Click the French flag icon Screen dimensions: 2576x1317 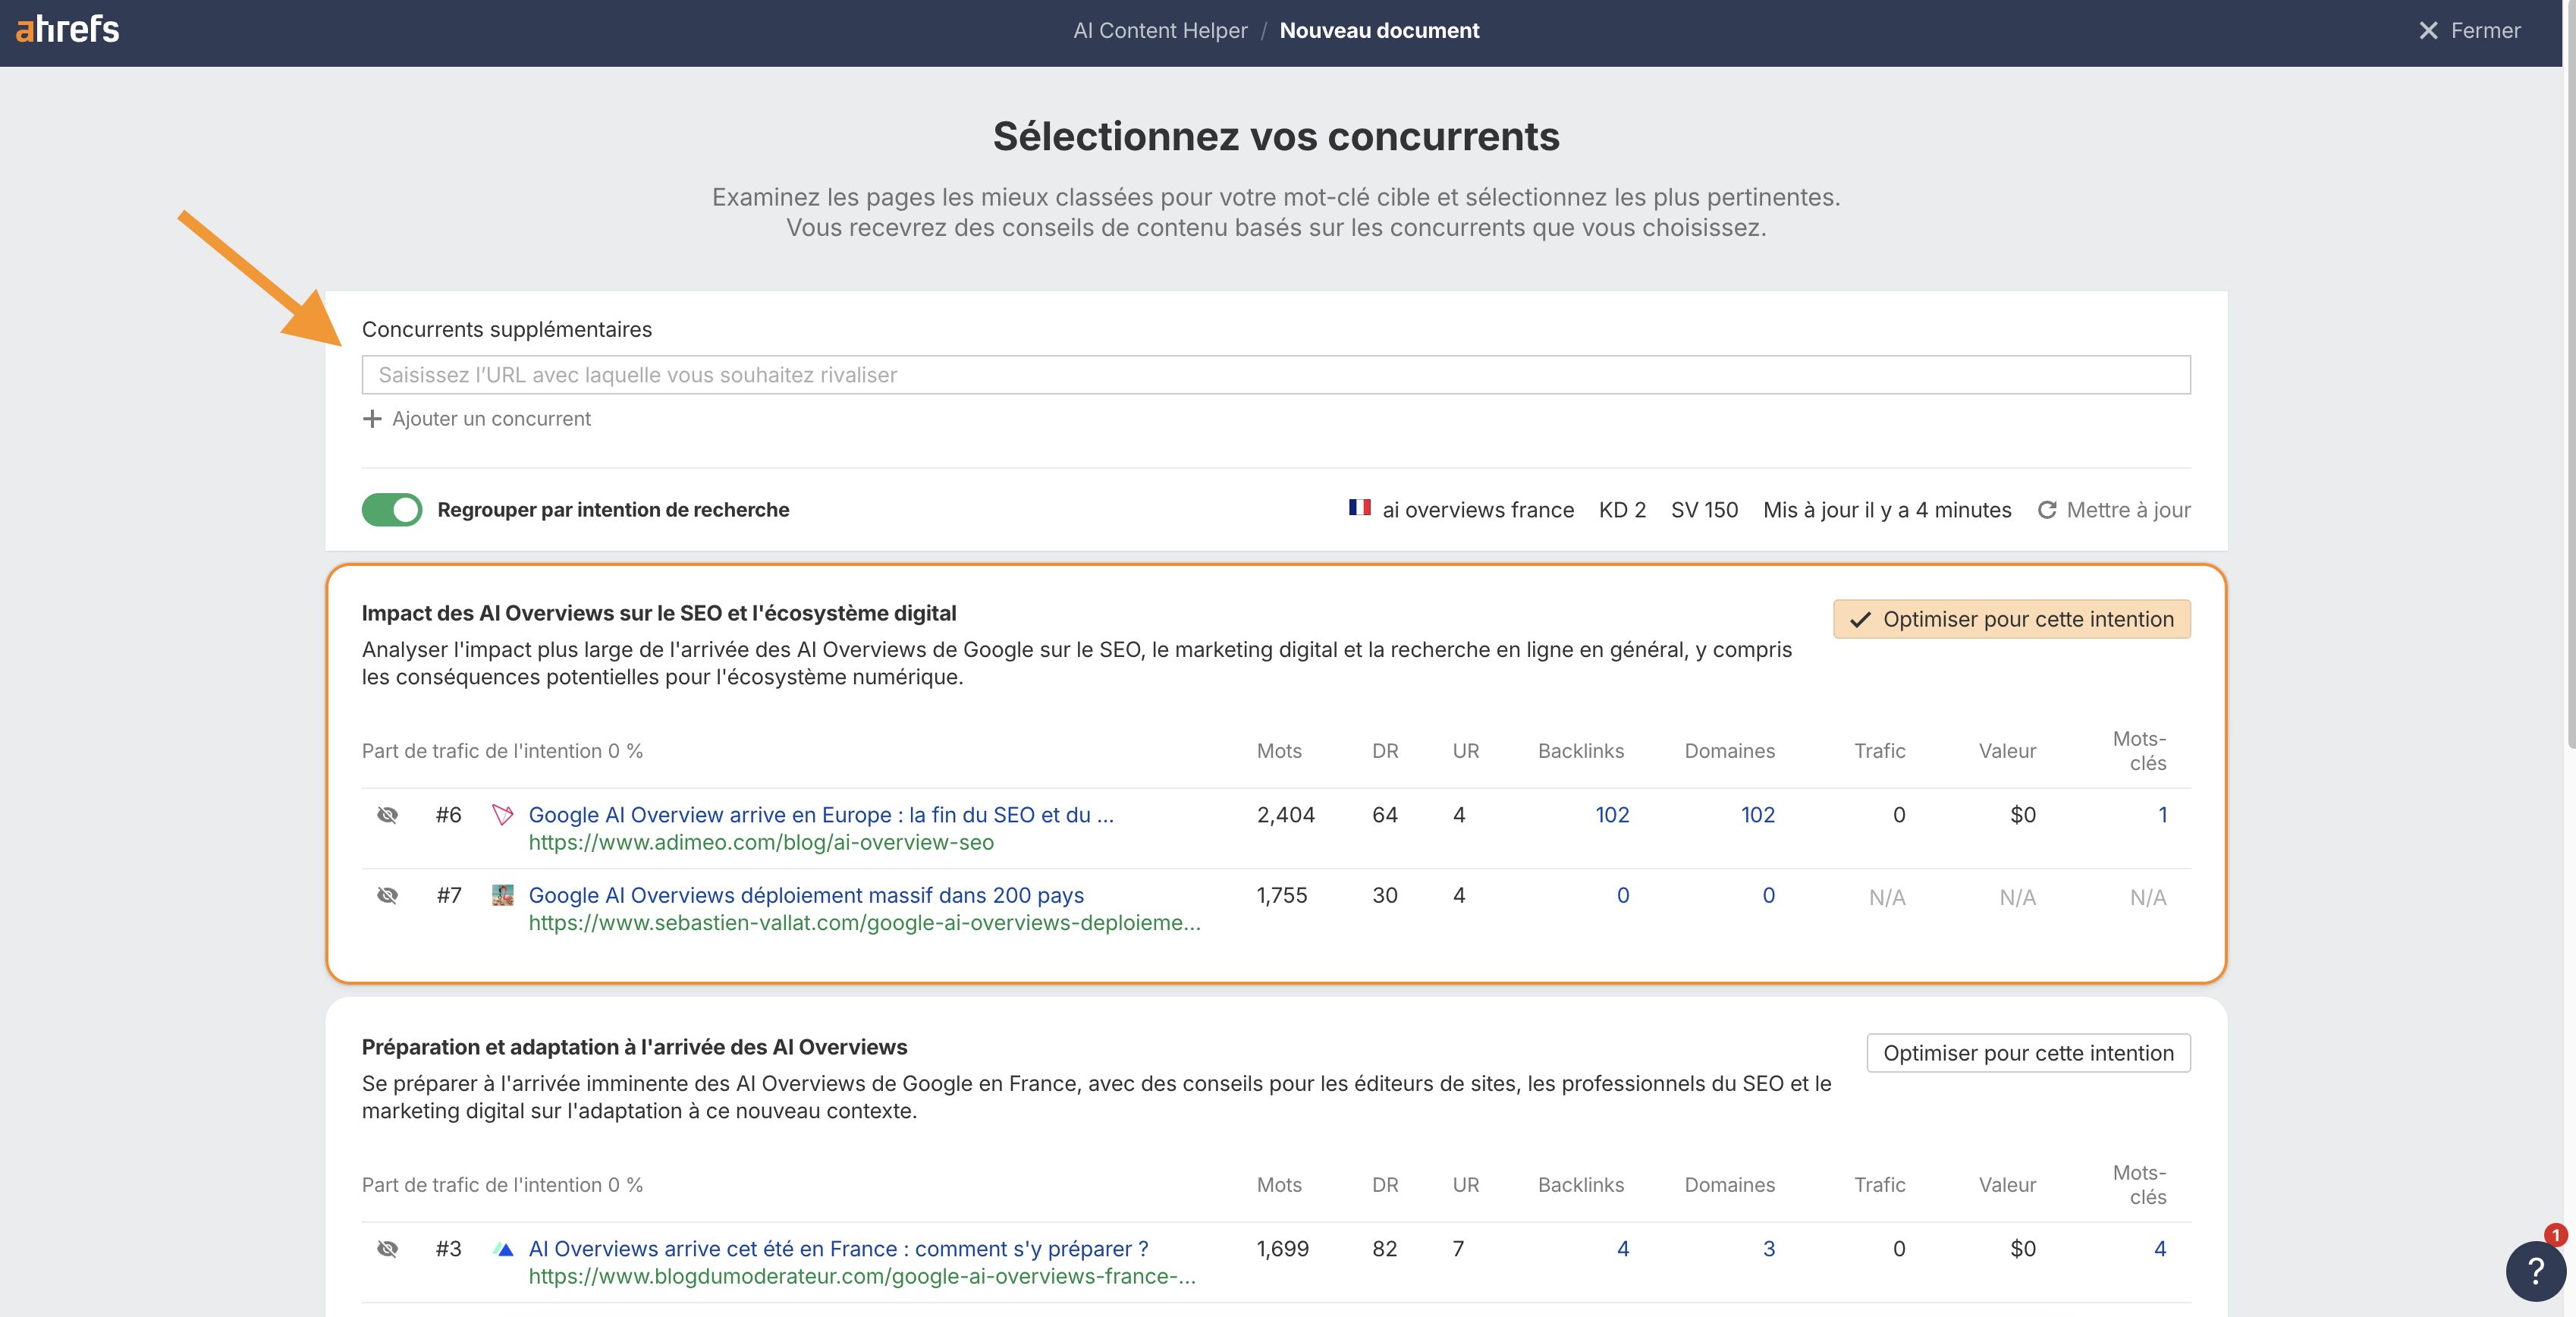(x=1359, y=508)
